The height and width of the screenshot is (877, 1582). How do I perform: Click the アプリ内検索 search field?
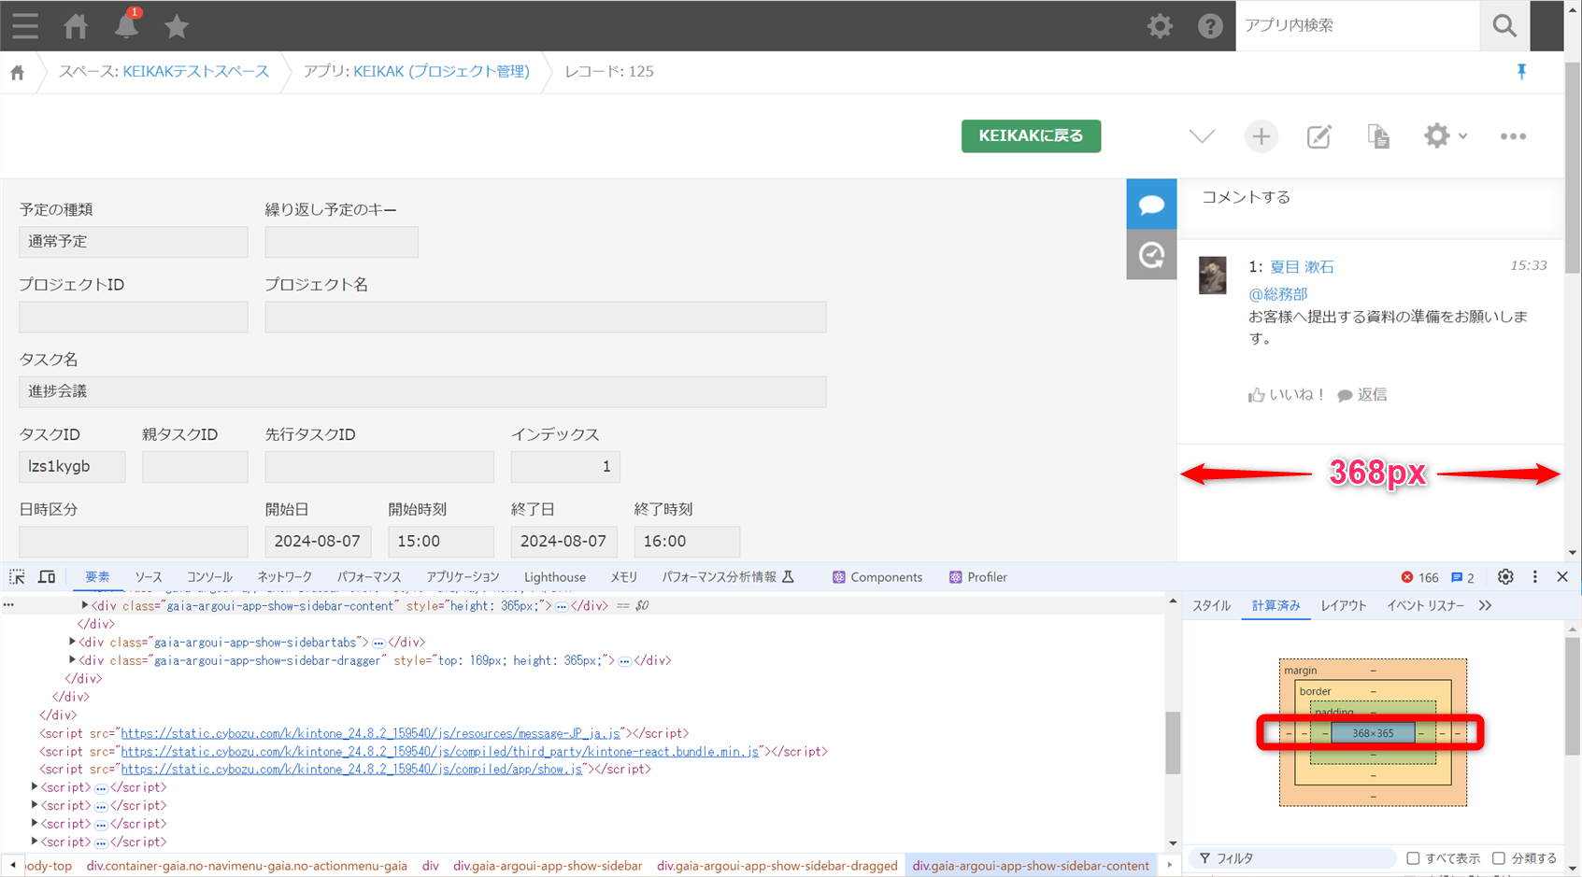1355,26
